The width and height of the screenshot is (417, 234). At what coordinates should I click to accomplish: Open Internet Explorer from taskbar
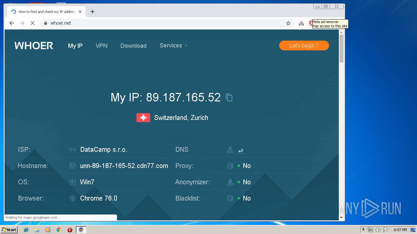[26, 230]
